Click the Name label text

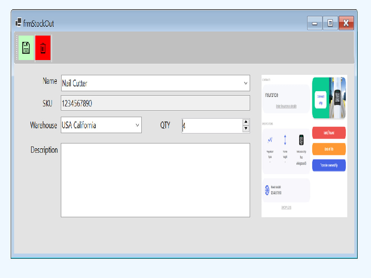(x=50, y=81)
